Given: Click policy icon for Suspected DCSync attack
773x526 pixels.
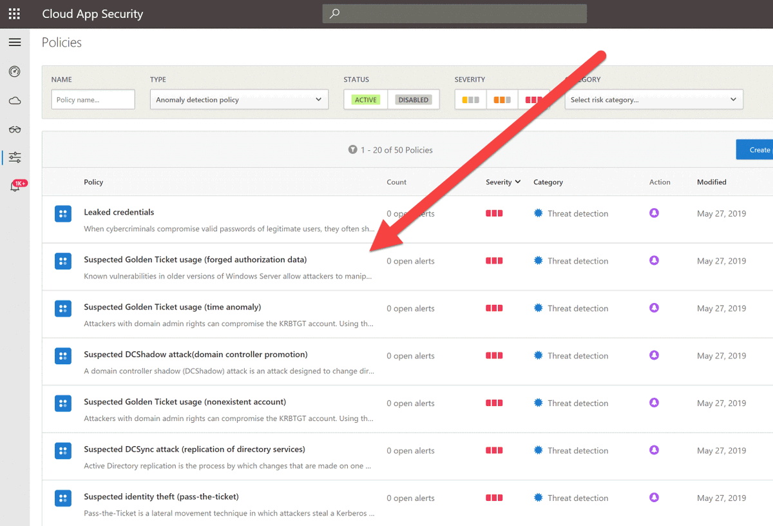Looking at the screenshot, I should (62, 451).
